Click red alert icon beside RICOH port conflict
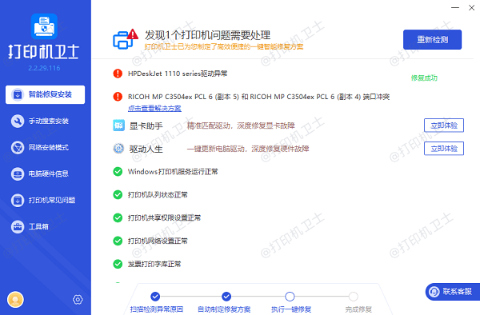Screen dimensions: 480x315 (118, 97)
